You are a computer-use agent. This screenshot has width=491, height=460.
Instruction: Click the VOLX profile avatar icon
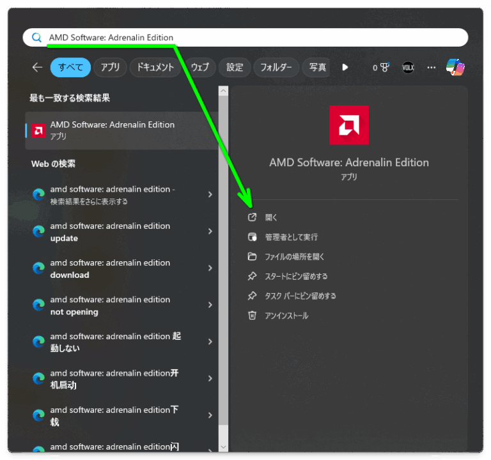tap(408, 67)
